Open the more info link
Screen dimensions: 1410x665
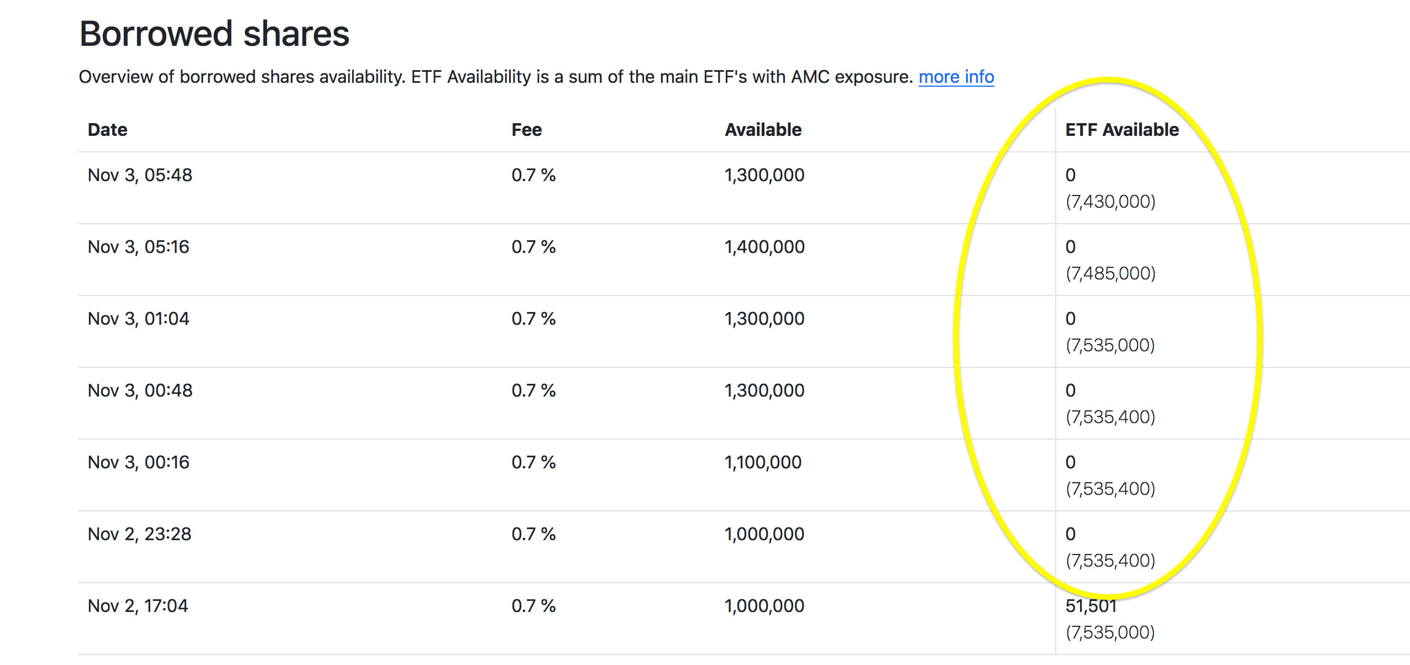[x=956, y=77]
